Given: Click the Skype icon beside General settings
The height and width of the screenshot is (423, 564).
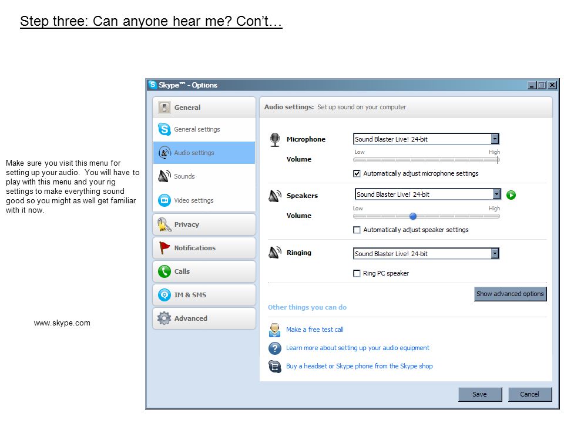Looking at the screenshot, I should point(164,129).
